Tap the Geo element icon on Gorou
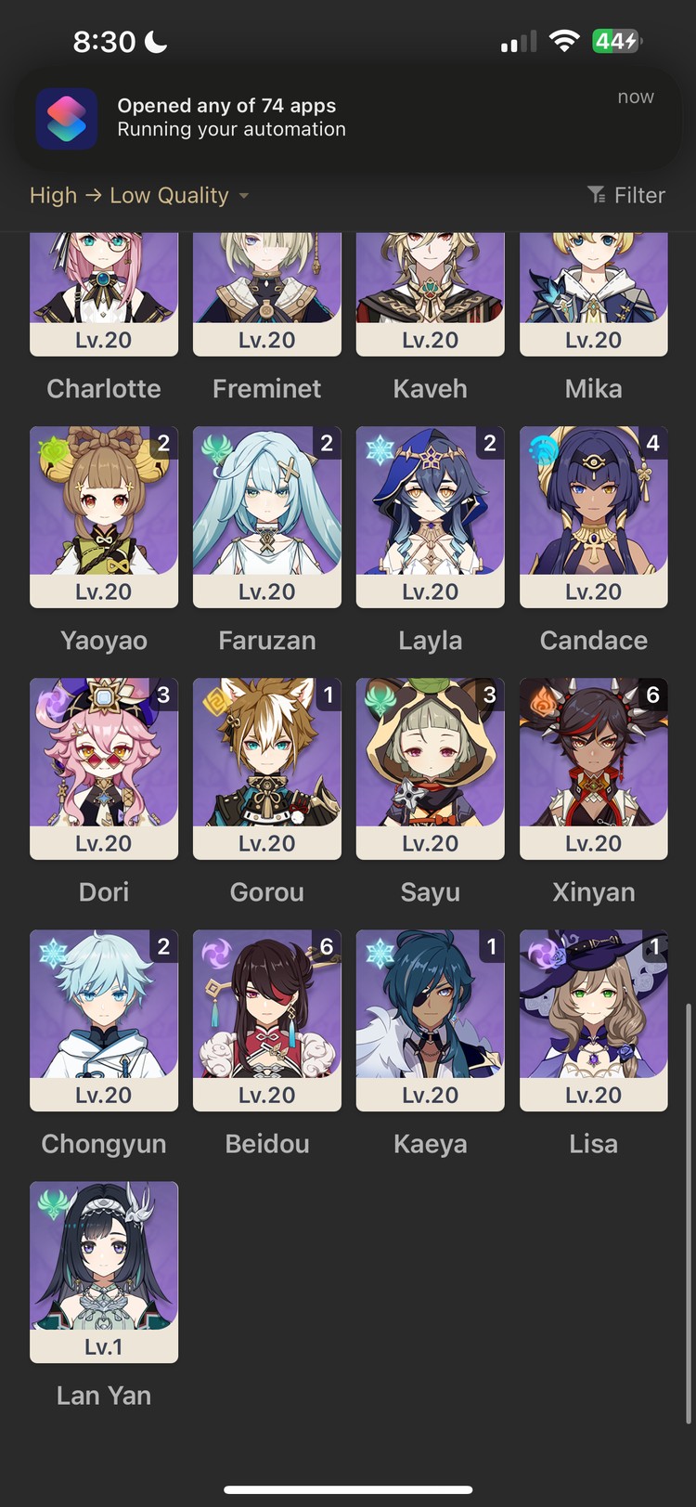 pyautogui.click(x=216, y=702)
